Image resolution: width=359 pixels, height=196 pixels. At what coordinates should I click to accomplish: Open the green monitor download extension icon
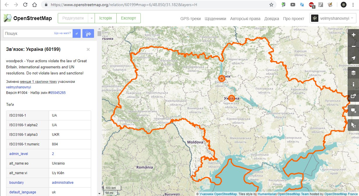284,5
